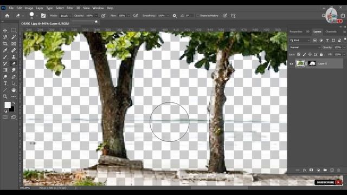Viewport: 347px width, 195px height.
Task: Select the Path Selection tool
Action: click(14, 83)
